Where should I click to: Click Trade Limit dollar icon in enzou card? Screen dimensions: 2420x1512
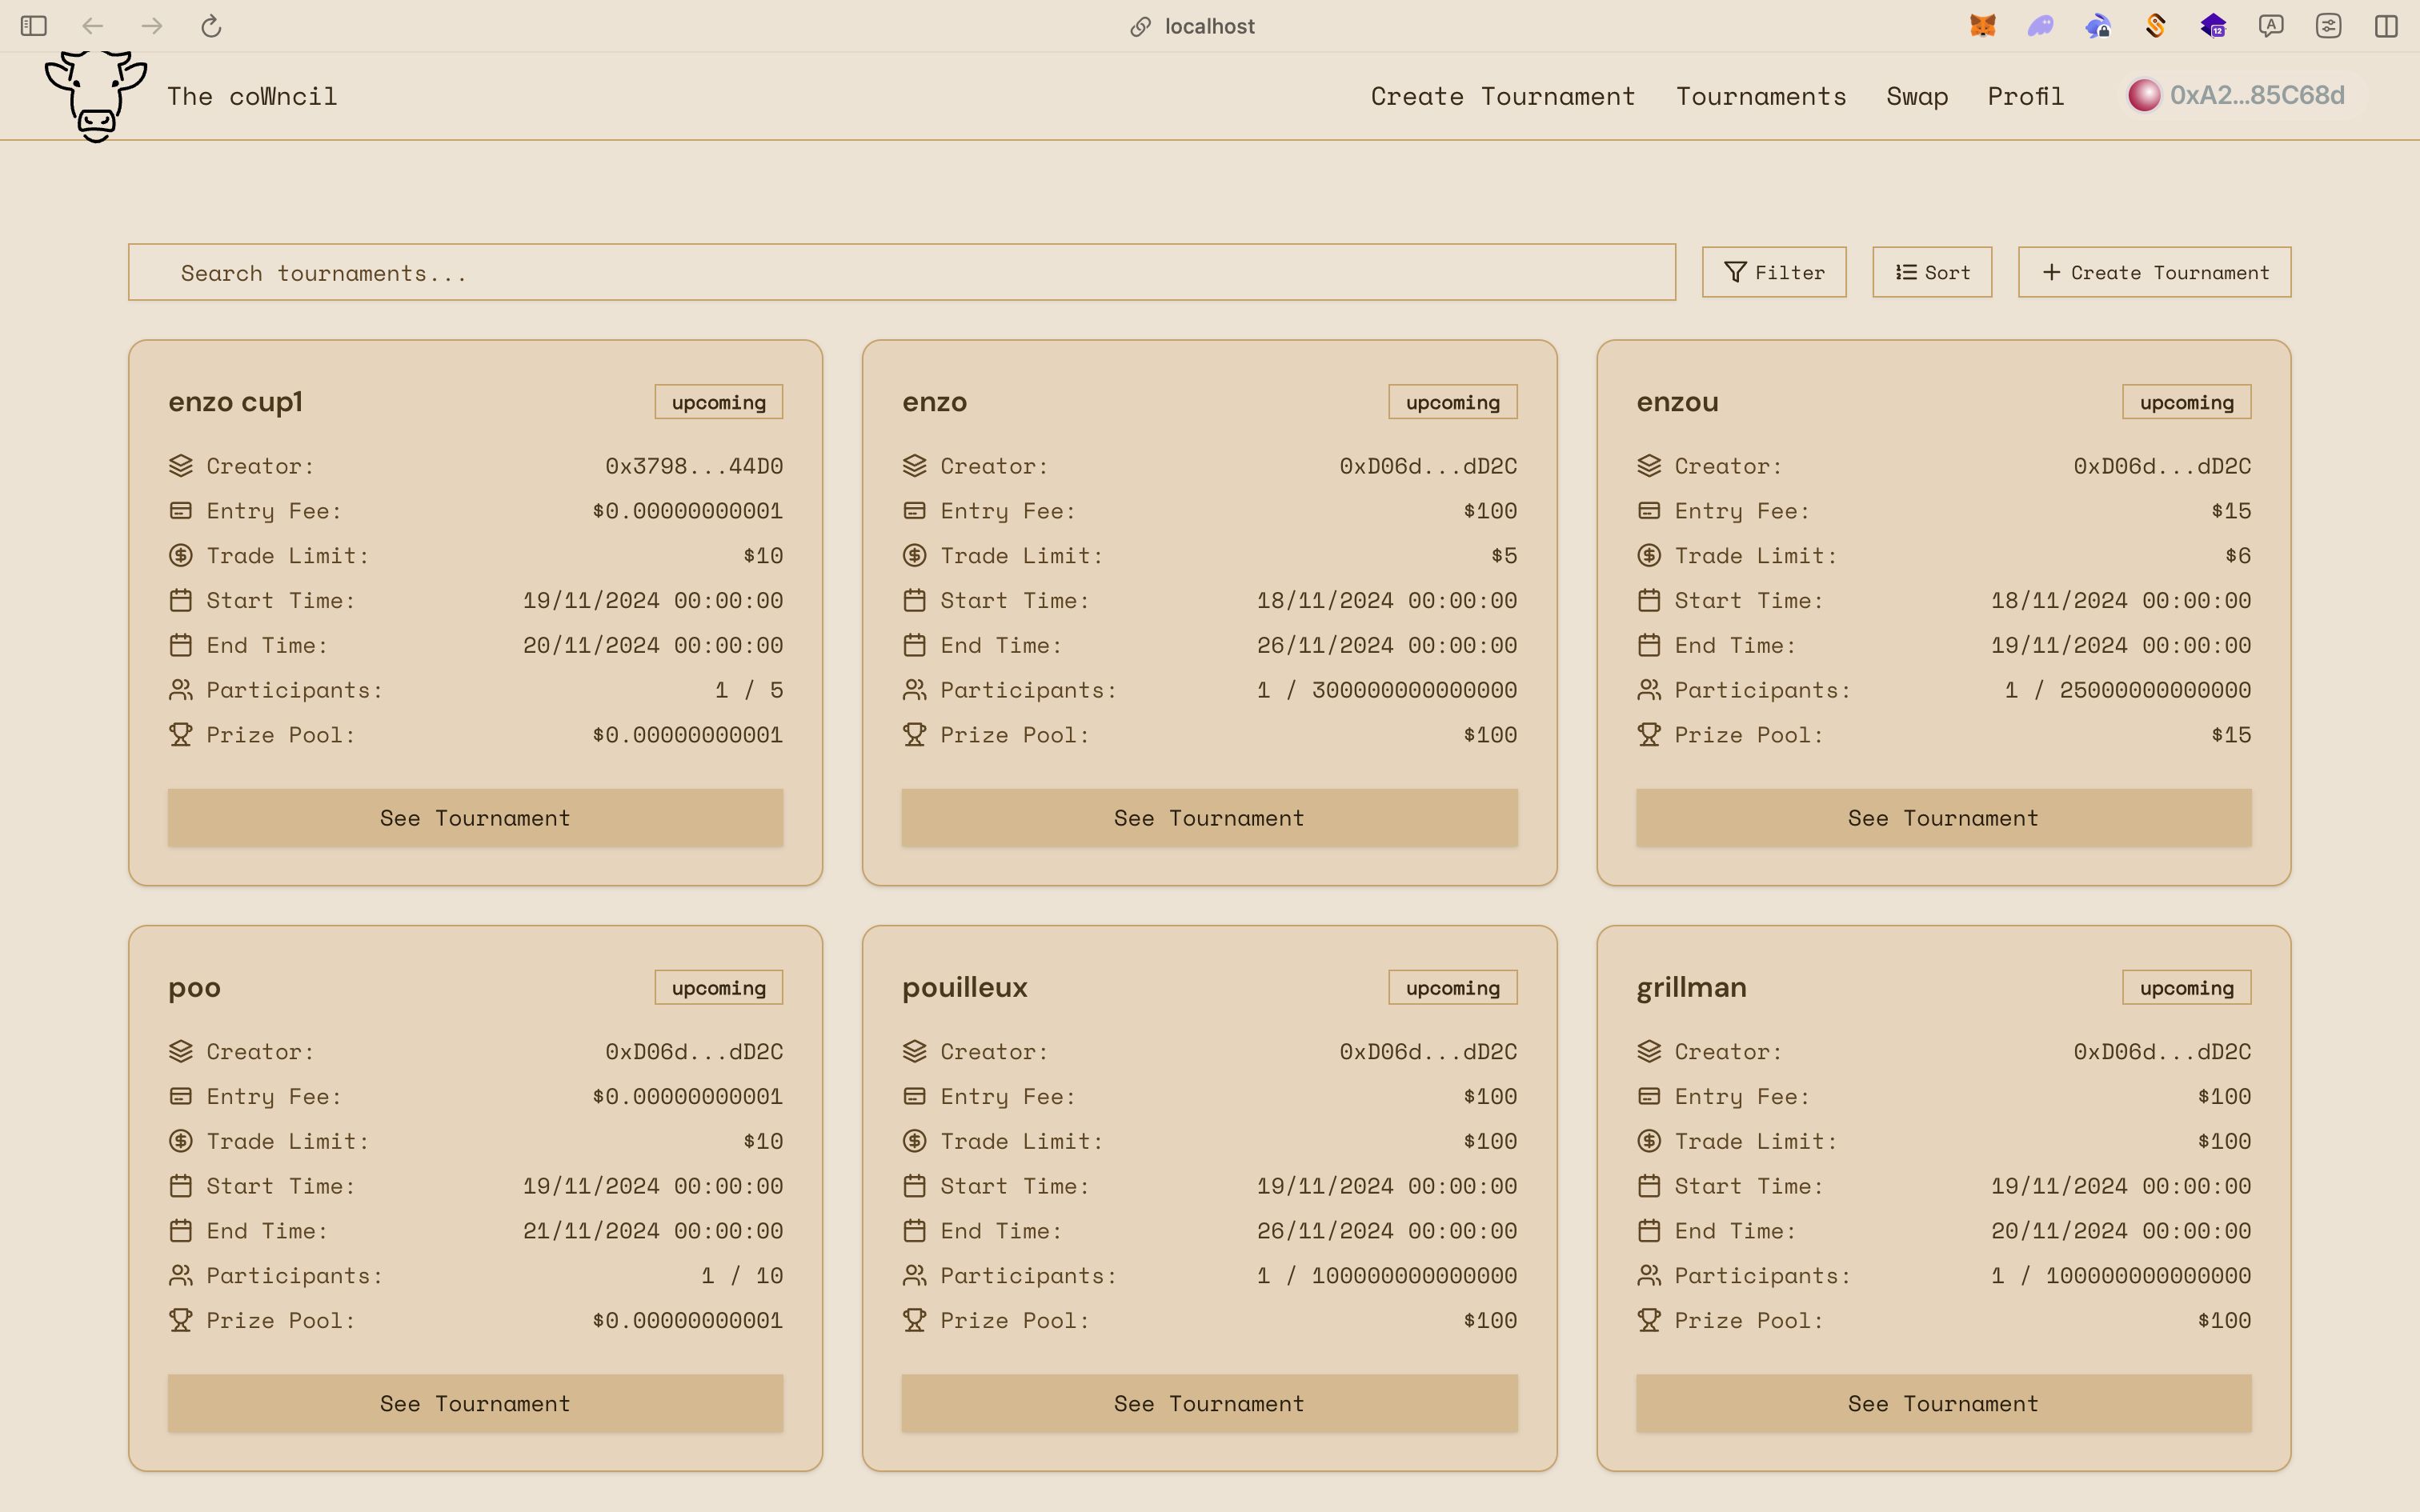(x=1649, y=555)
